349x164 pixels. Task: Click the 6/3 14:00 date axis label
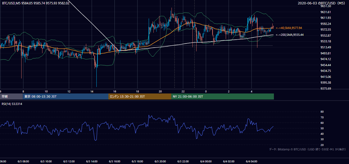pos(92,161)
